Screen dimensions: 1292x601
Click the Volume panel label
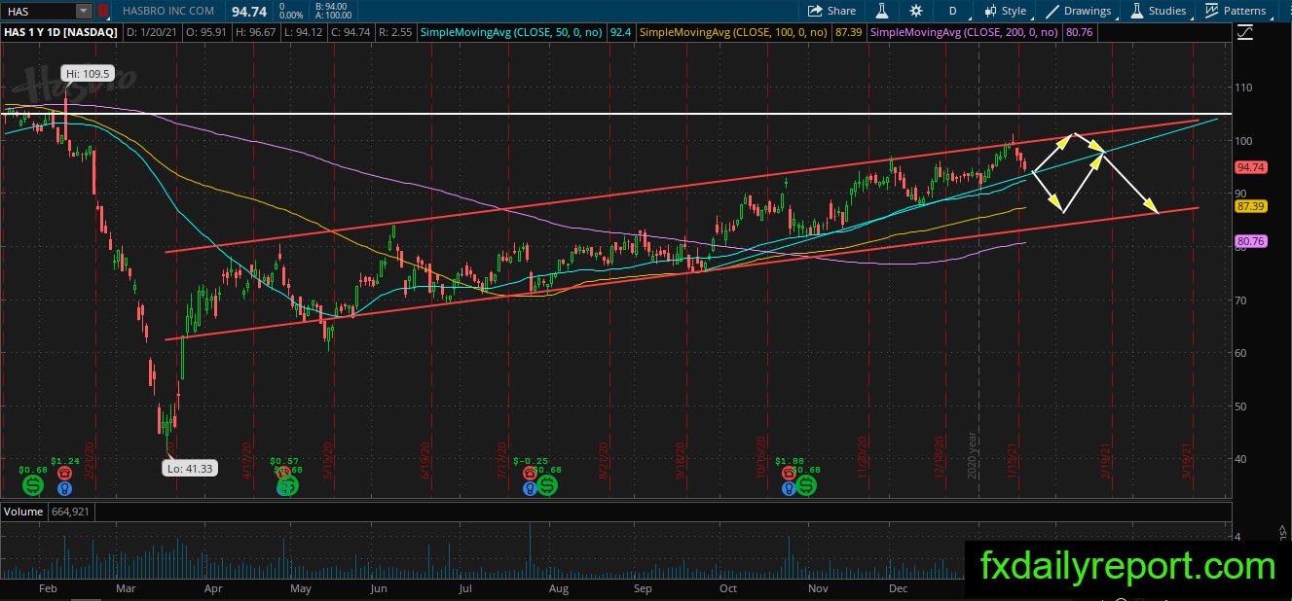pos(23,512)
